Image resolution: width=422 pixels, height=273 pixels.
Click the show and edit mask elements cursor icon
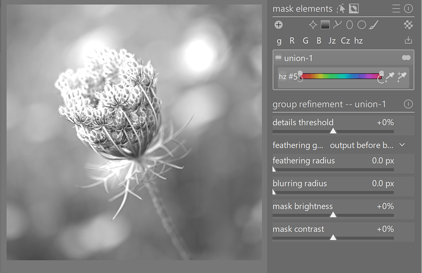pos(341,9)
